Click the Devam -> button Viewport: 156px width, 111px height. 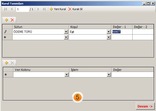pyautogui.click(x=145, y=106)
